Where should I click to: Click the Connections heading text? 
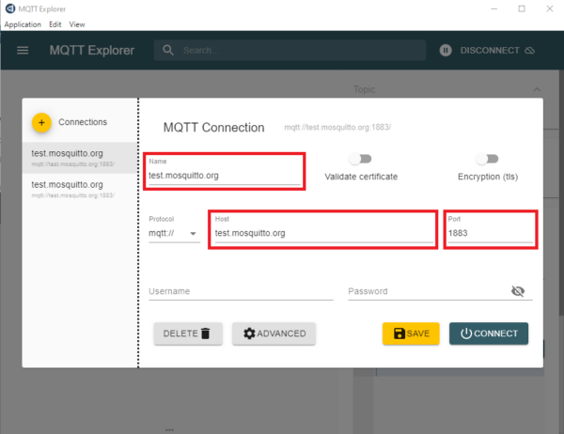tap(83, 122)
